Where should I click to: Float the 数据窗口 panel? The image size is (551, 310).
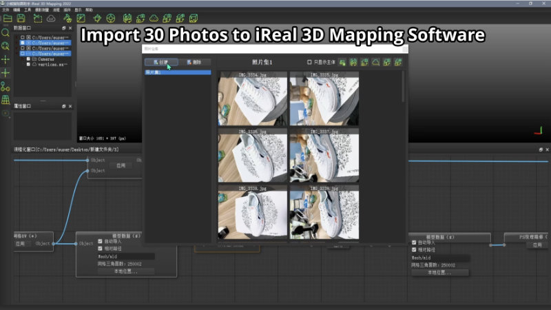pos(63,28)
